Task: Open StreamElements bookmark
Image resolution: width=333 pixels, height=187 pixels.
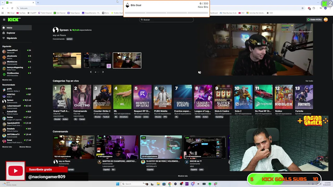Action: [x=91, y=13]
